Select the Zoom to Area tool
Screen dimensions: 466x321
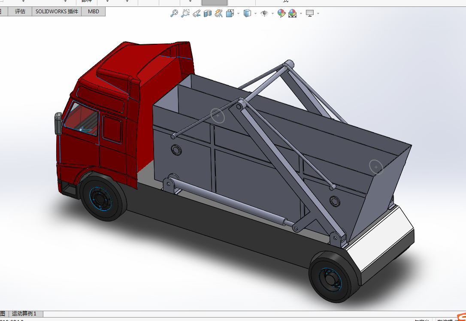point(185,13)
